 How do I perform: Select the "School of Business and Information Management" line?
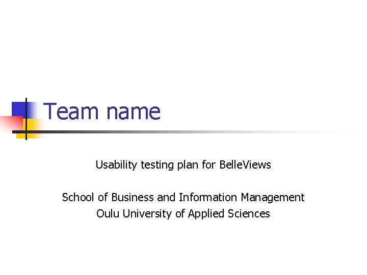click(183, 197)
